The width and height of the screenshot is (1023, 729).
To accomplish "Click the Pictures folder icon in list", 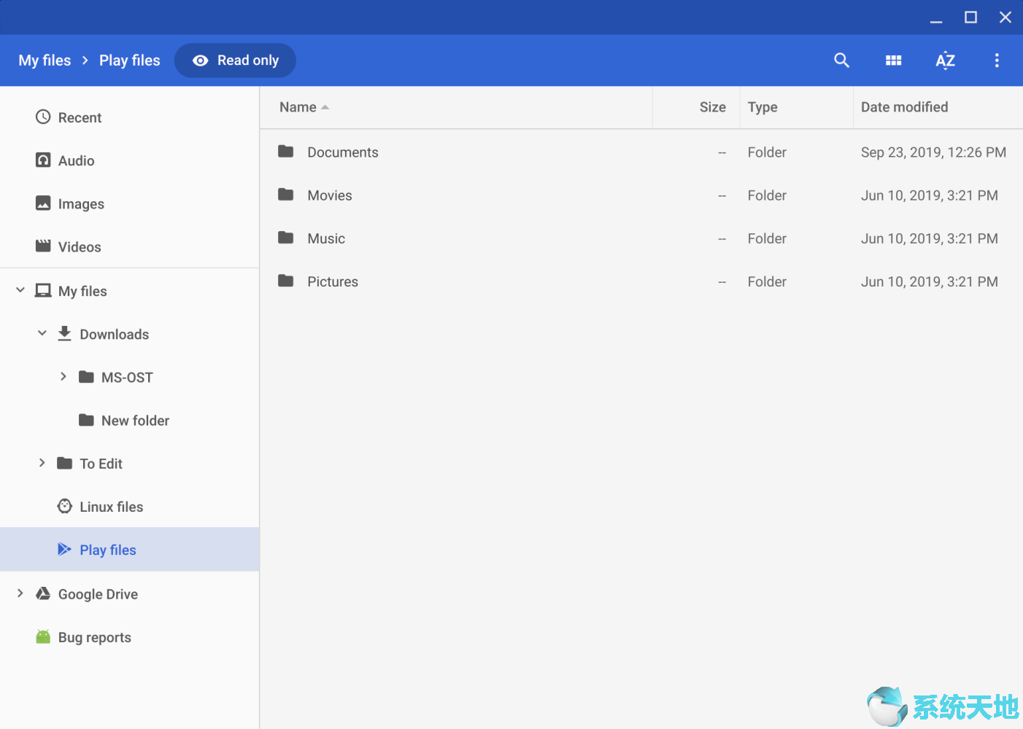I will click(285, 280).
